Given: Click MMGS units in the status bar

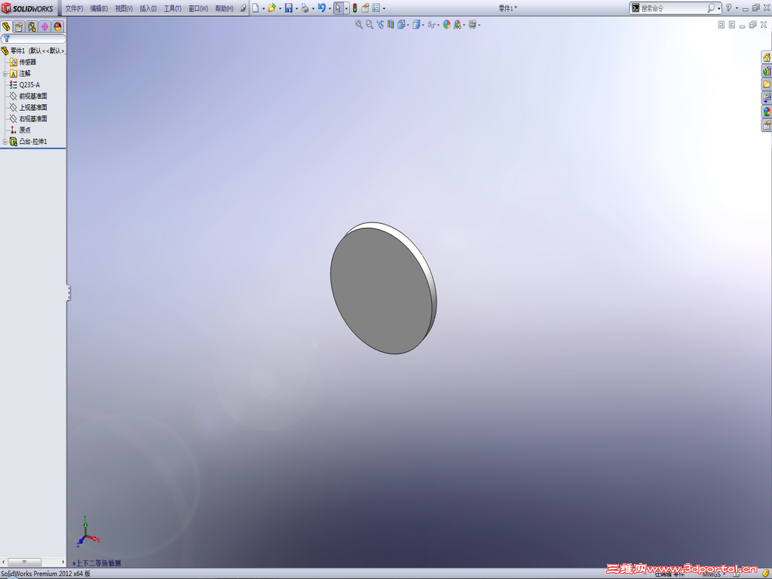Looking at the screenshot, I should click(x=712, y=574).
